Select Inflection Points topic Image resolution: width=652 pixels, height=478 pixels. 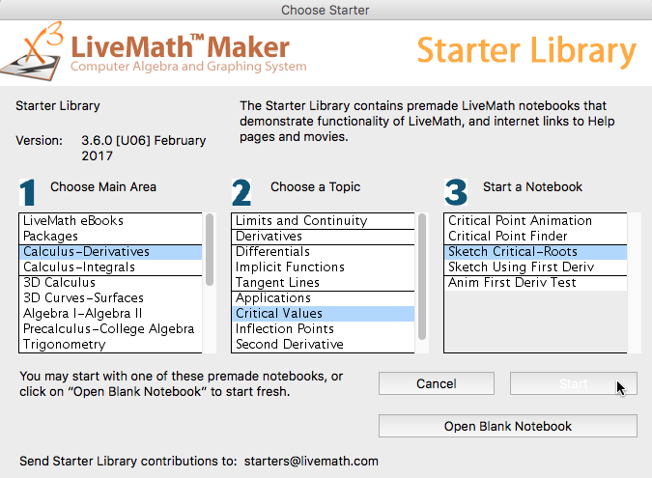323,328
